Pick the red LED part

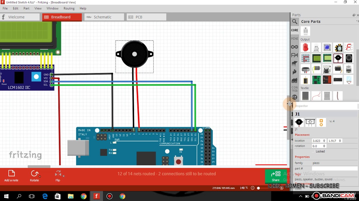305,47
